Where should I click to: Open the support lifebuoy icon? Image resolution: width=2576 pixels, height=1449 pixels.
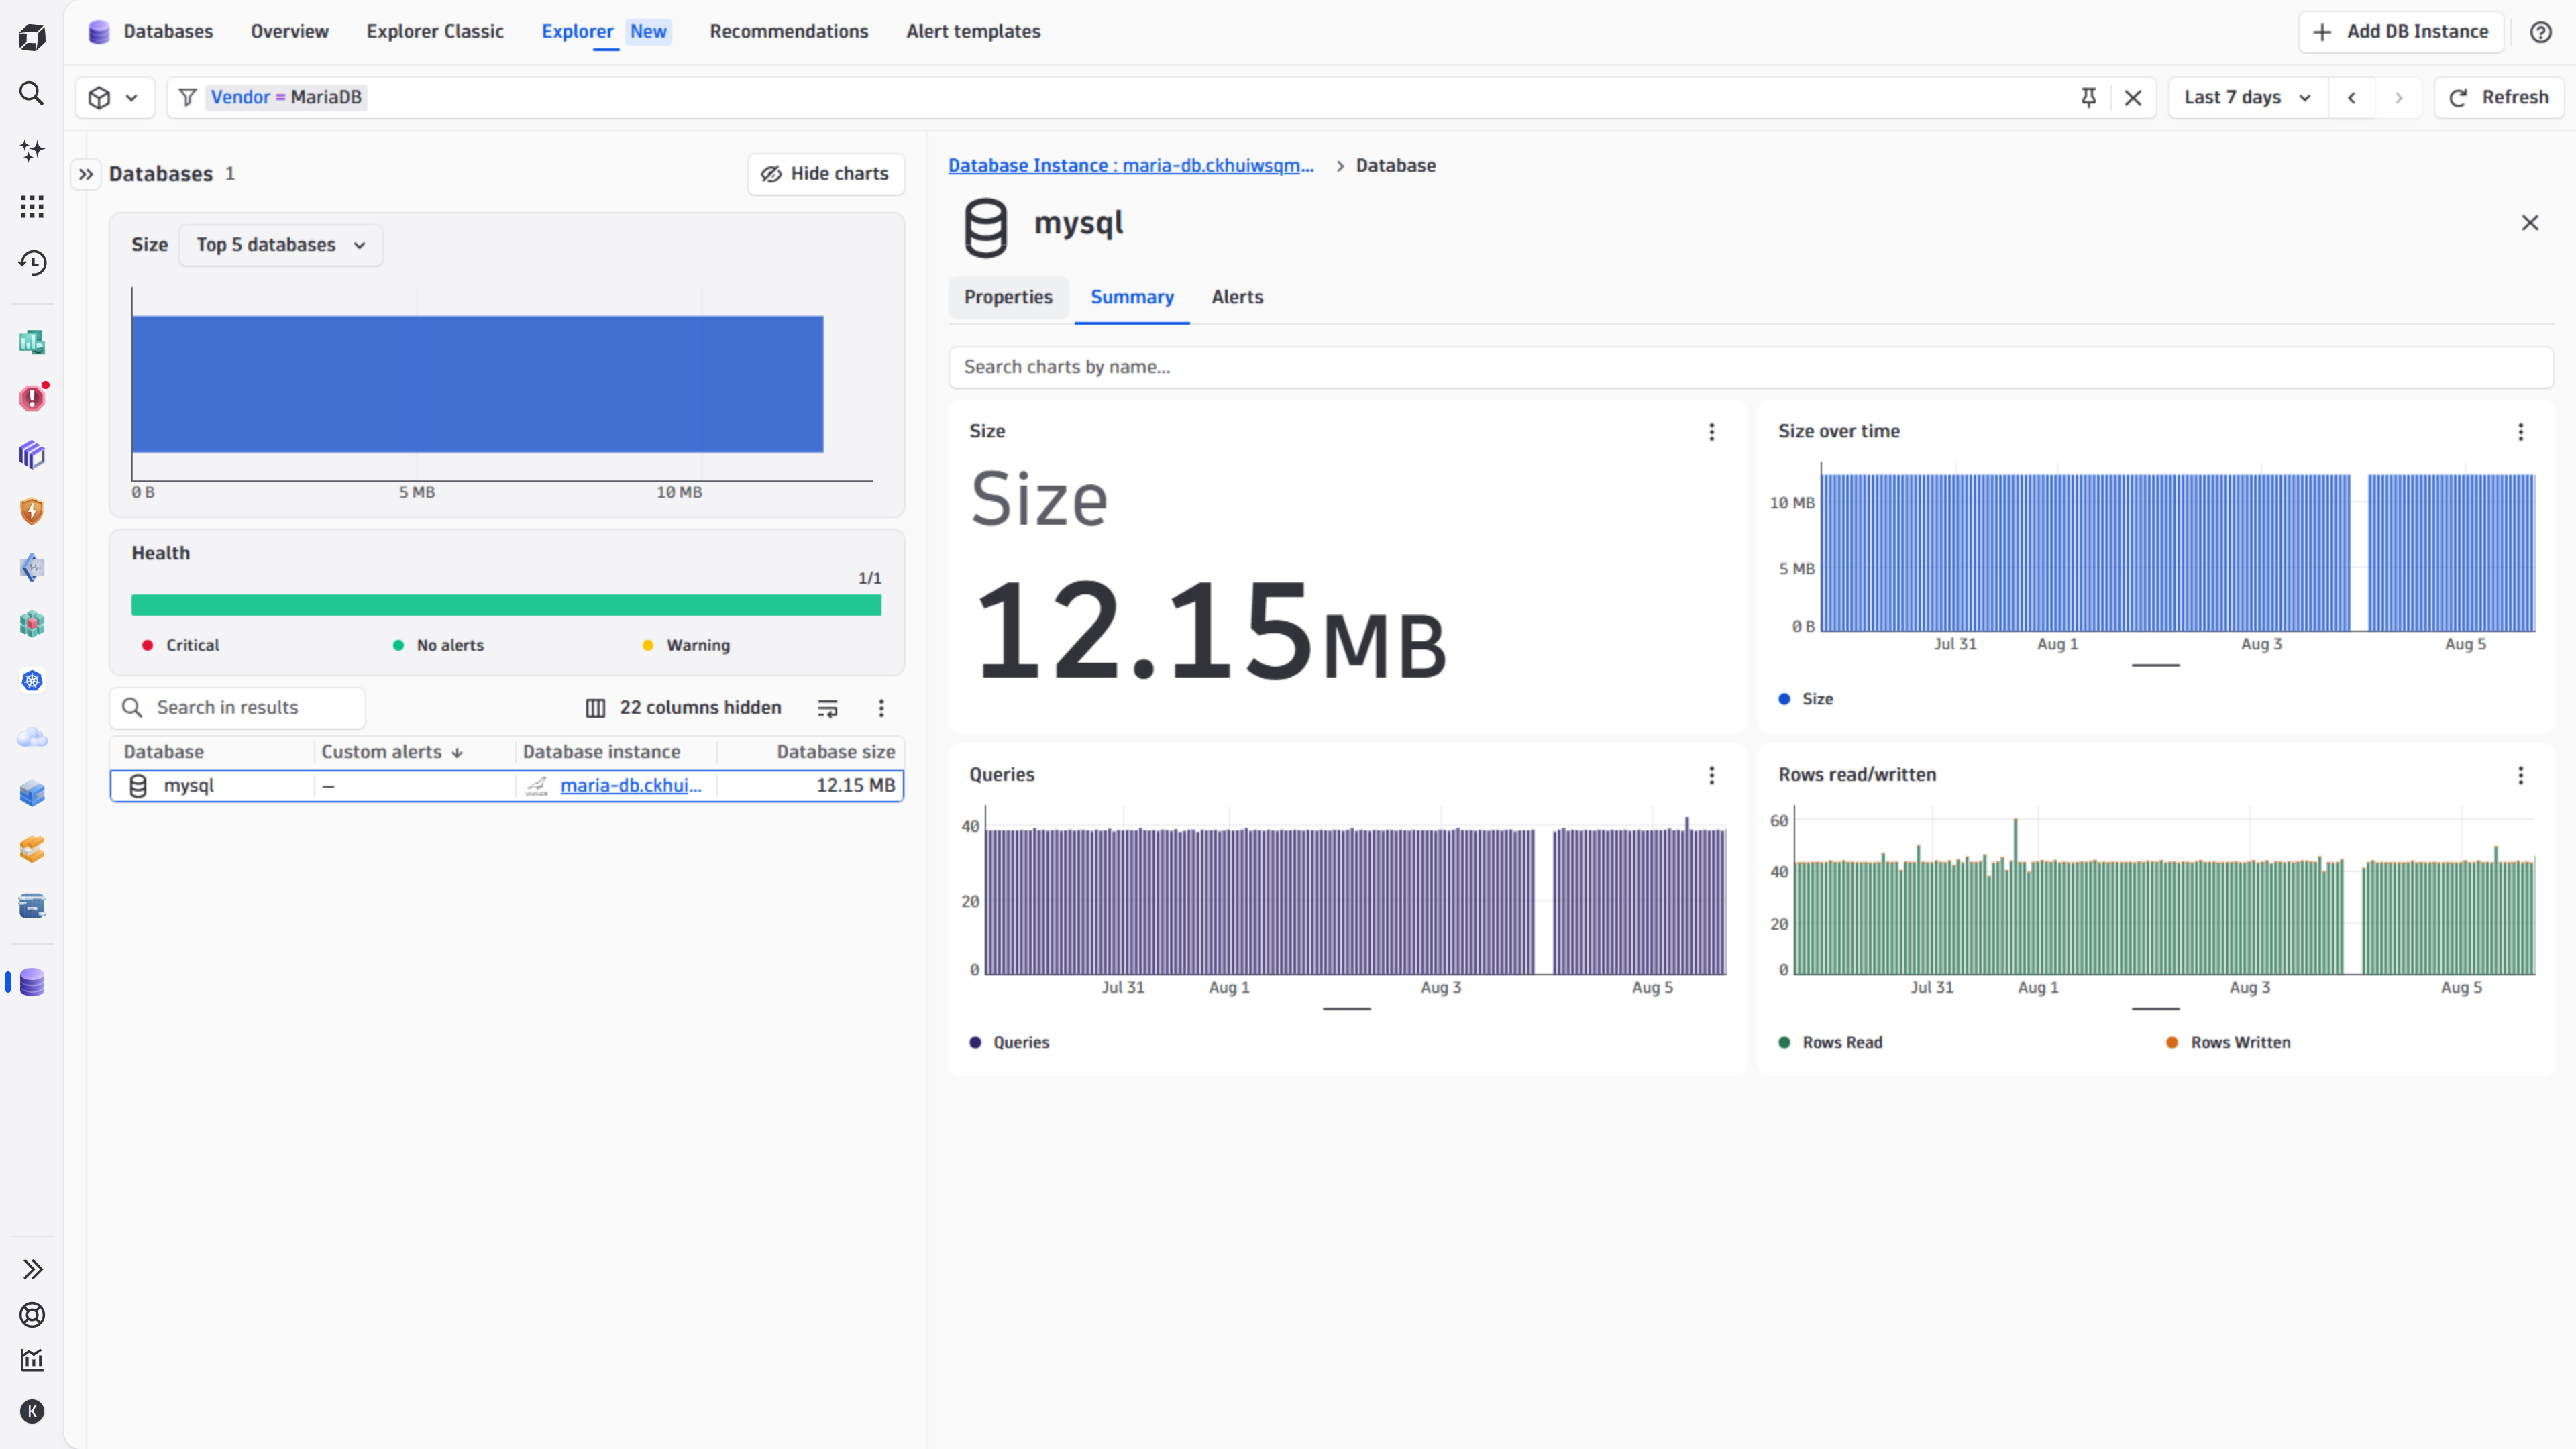[32, 1315]
